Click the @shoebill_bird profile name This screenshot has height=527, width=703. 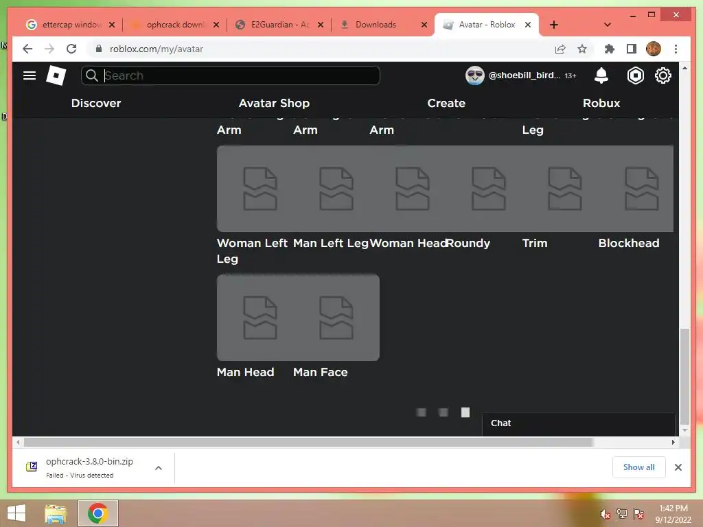524,75
